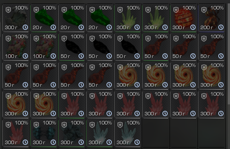Pick the 200 г dark orange artifact
230x149 pixels.
click(x=211, y=18)
